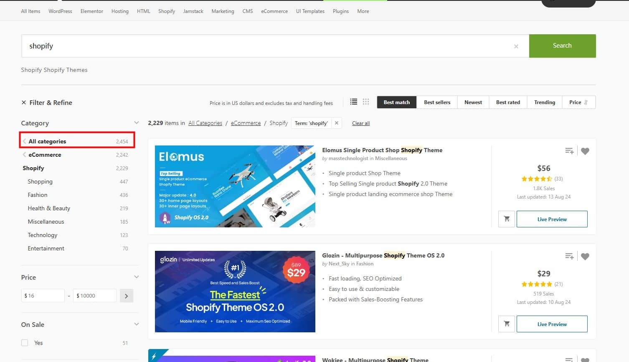Viewport: 629px width, 362px height.
Task: Switch to list view layout icon
Action: click(354, 102)
